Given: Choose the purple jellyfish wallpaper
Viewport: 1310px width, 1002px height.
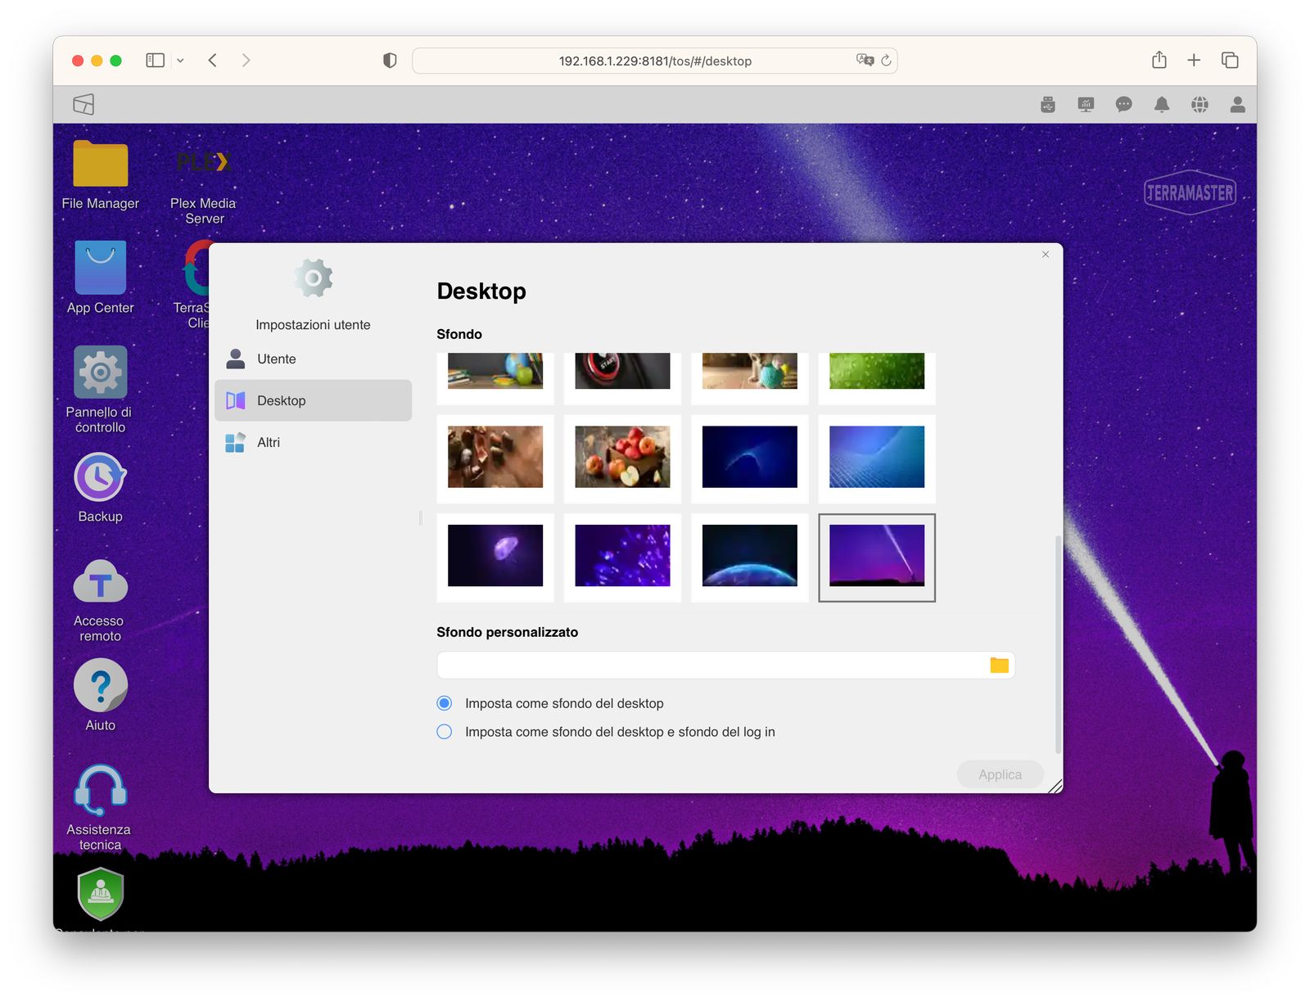Looking at the screenshot, I should [495, 557].
